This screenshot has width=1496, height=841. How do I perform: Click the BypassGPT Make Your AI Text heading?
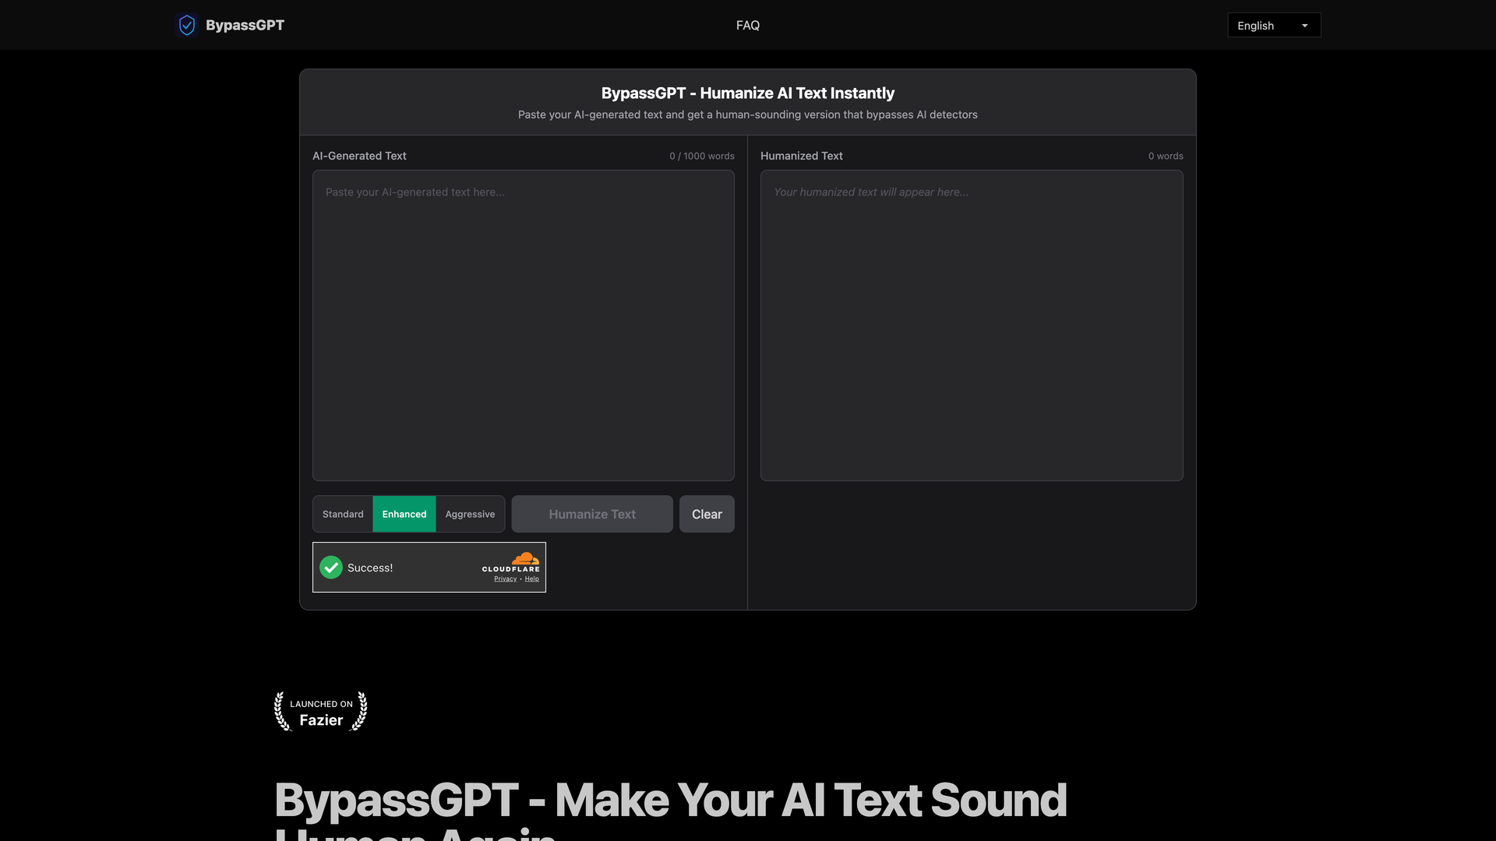[670, 801]
